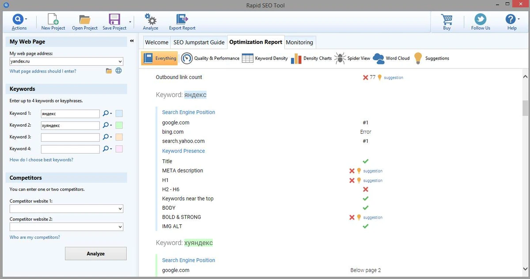Open the Keyword 2 search magnifier dropdown

107,125
